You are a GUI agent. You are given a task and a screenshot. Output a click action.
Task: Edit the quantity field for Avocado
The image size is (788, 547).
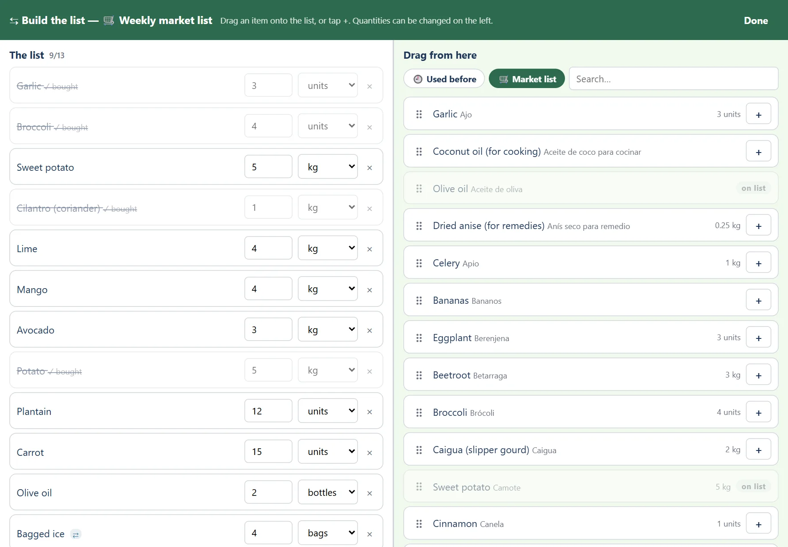coord(268,330)
